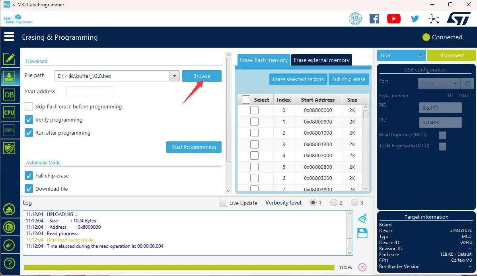Open the USB connection type dropdown
Image resolution: width=477 pixels, height=276 pixels.
pyautogui.click(x=401, y=56)
